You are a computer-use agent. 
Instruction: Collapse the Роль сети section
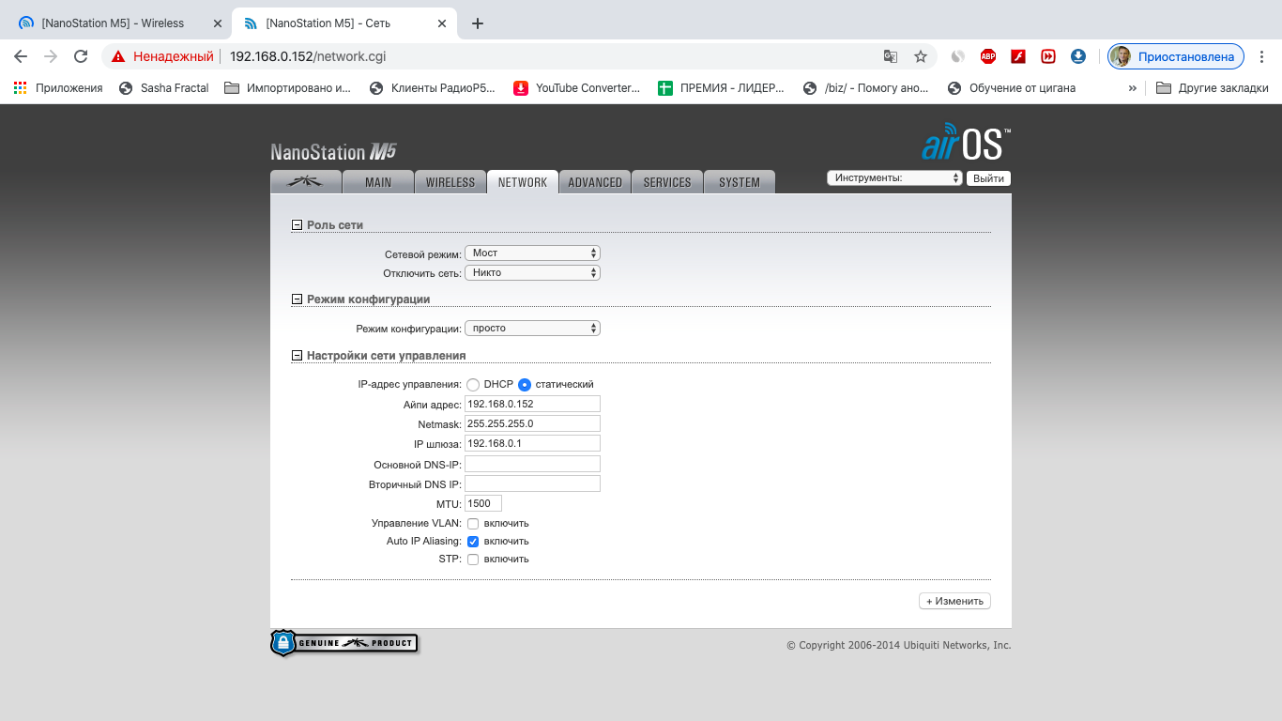click(298, 225)
